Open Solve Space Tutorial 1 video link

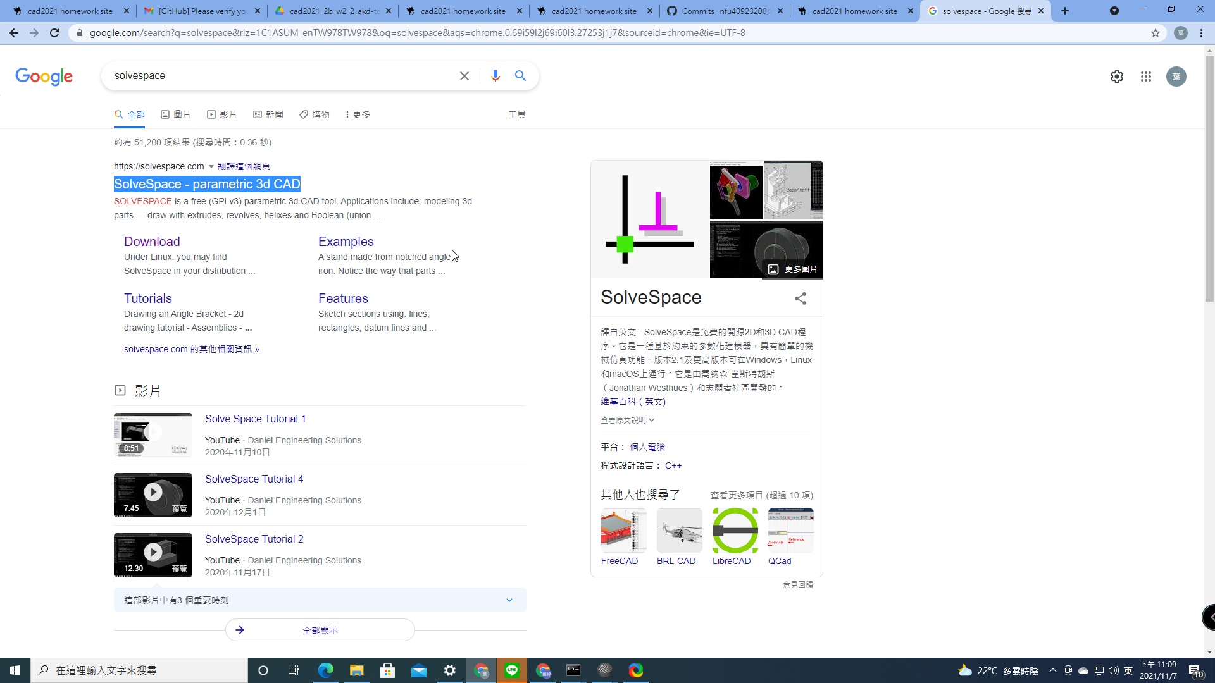255,419
